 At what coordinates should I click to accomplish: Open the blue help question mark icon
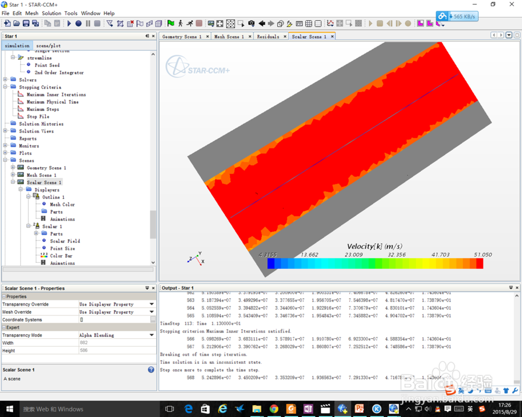tap(151, 370)
